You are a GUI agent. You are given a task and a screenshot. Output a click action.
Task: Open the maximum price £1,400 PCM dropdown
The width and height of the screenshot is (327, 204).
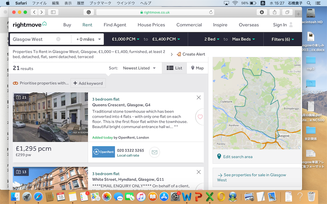(166, 39)
